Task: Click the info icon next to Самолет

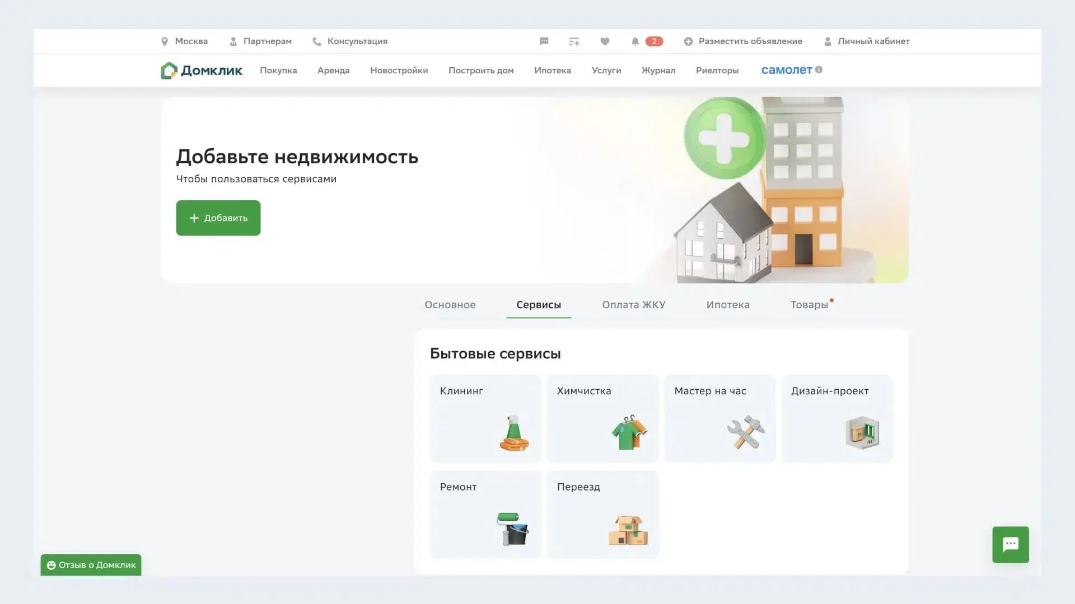Action: pyautogui.click(x=819, y=70)
